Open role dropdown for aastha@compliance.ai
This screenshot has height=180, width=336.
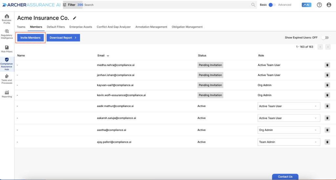tap(289, 130)
